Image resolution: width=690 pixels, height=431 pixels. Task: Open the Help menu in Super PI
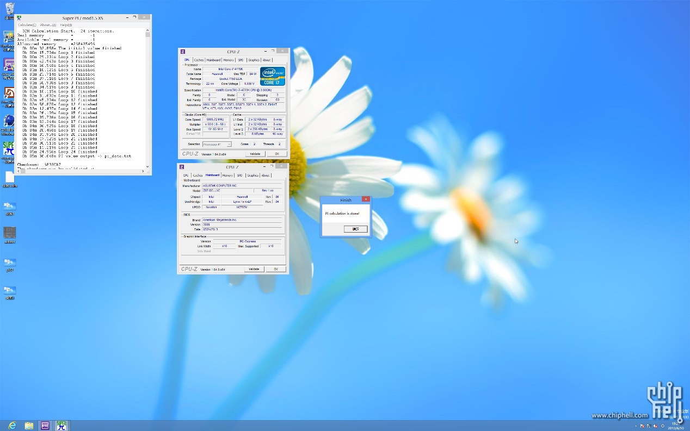click(66, 25)
